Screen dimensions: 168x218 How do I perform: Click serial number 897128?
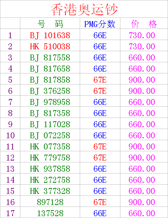(50, 202)
